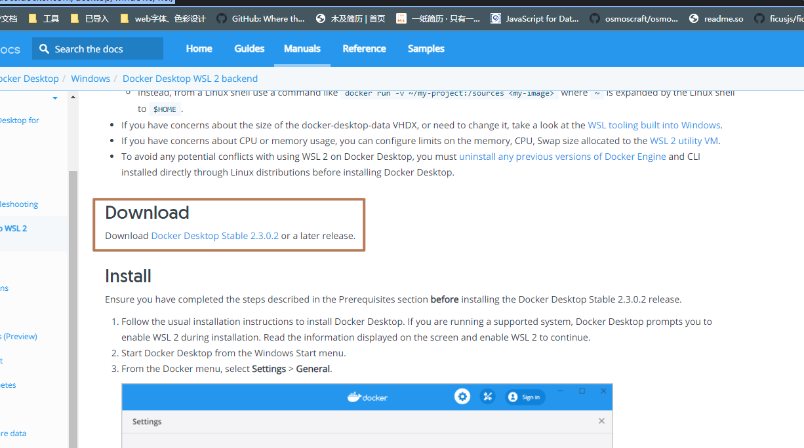Open the Samples nav tab
804x448 pixels.
(x=426, y=48)
